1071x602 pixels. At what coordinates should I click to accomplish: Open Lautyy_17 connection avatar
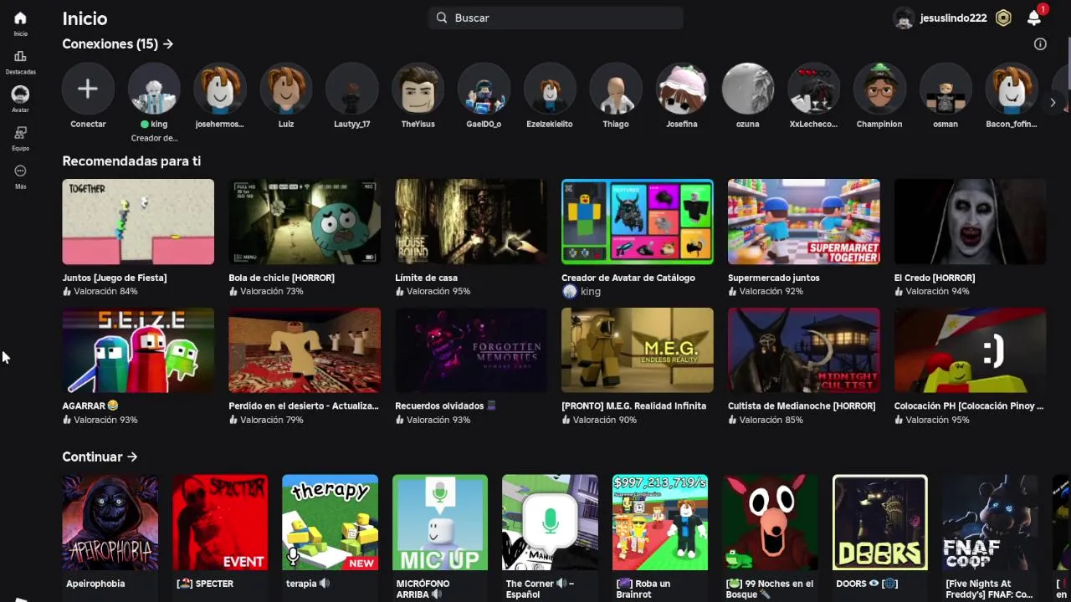tap(351, 89)
